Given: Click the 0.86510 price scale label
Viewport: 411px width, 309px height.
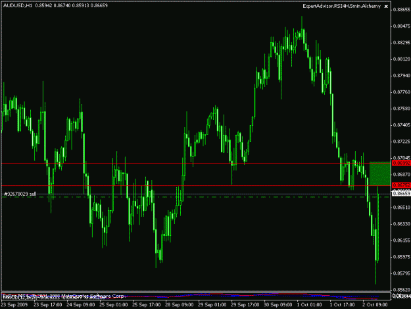Looking at the screenshot, I should [x=402, y=208].
